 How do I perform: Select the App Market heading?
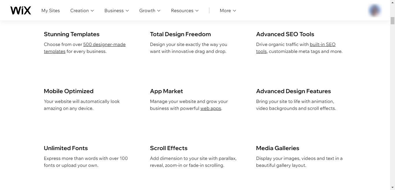coord(167,91)
